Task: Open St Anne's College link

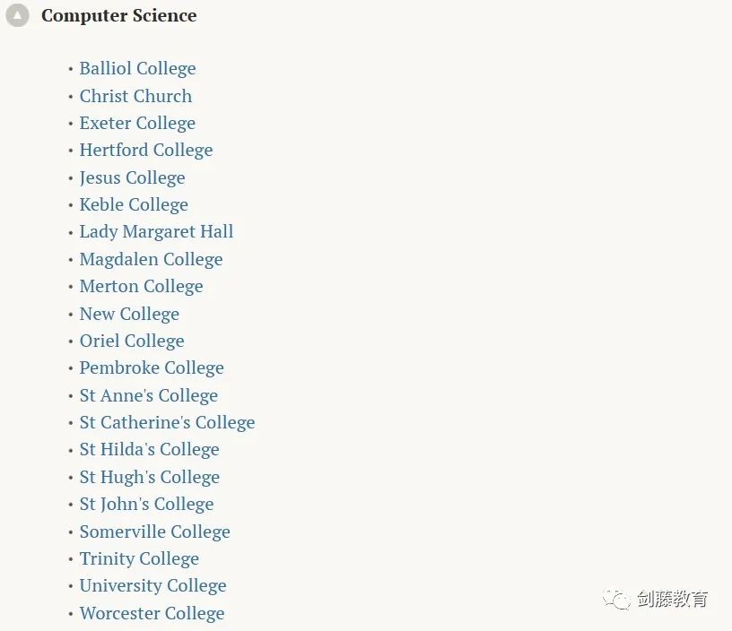Action: 148,395
